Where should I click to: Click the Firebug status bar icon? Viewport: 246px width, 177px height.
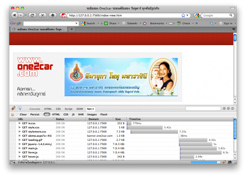(x=224, y=162)
